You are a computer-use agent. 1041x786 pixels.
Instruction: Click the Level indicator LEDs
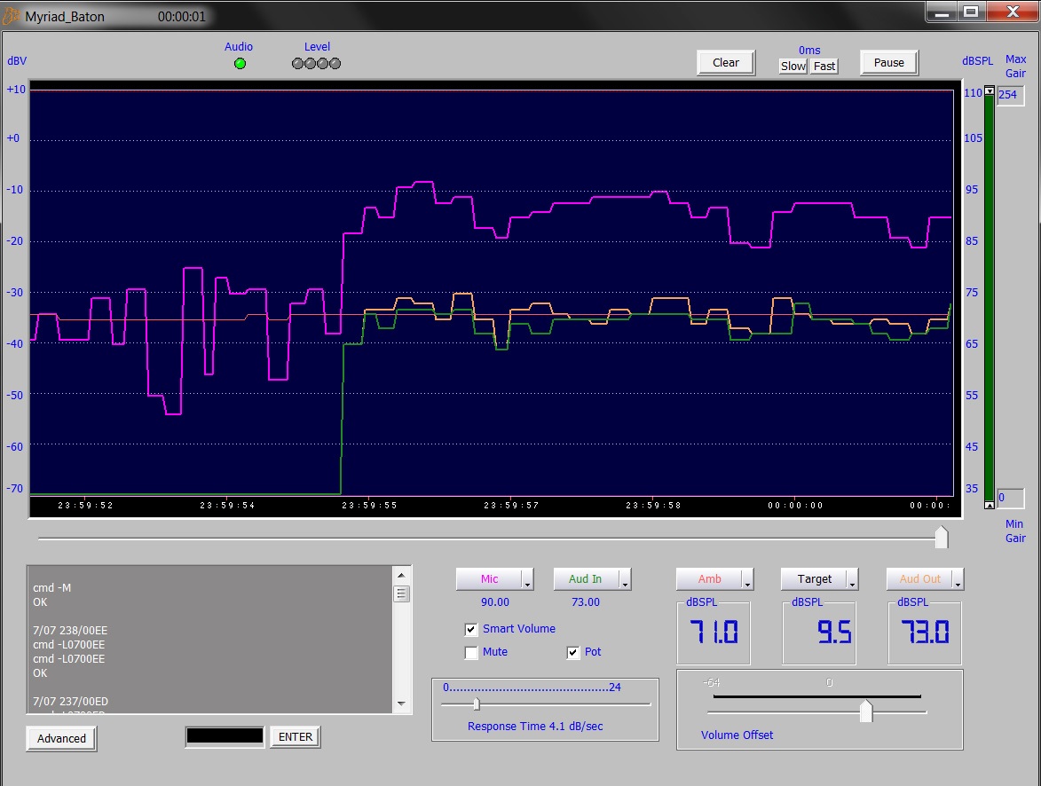(317, 64)
